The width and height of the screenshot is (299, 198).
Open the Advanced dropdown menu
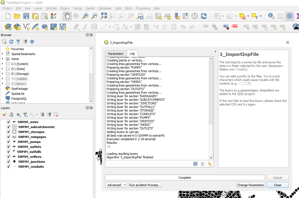[x=116, y=185]
